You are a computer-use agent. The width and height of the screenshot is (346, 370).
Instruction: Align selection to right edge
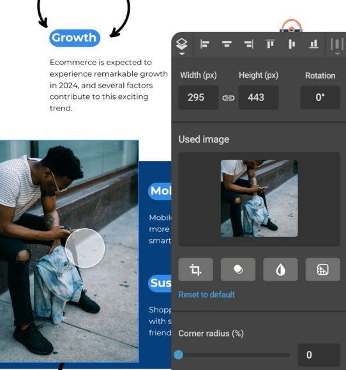pyautogui.click(x=249, y=44)
